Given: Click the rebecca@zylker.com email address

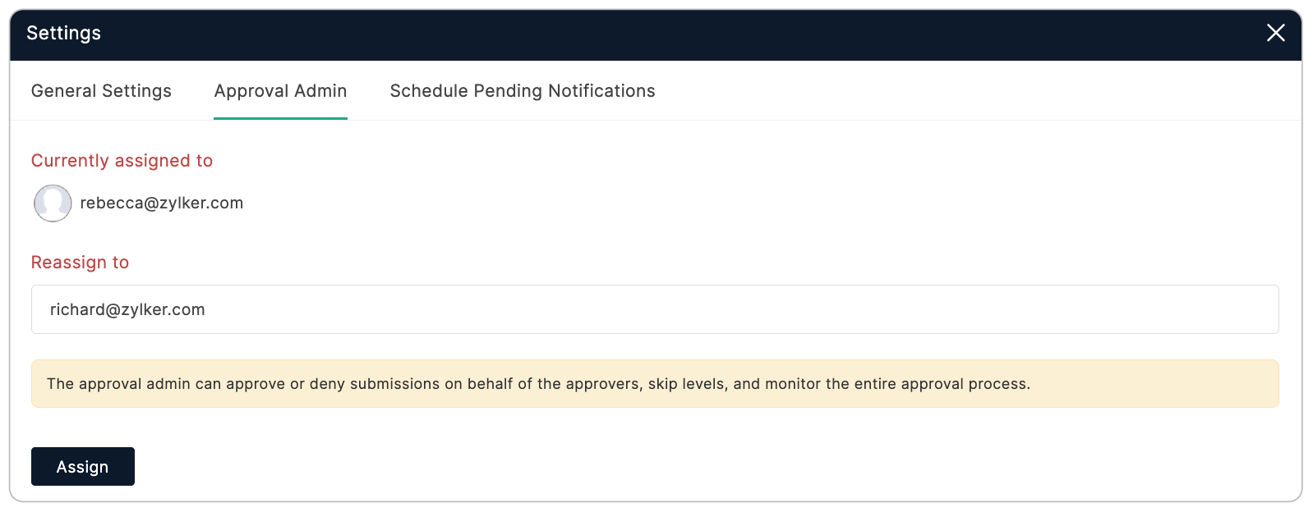Looking at the screenshot, I should (161, 203).
